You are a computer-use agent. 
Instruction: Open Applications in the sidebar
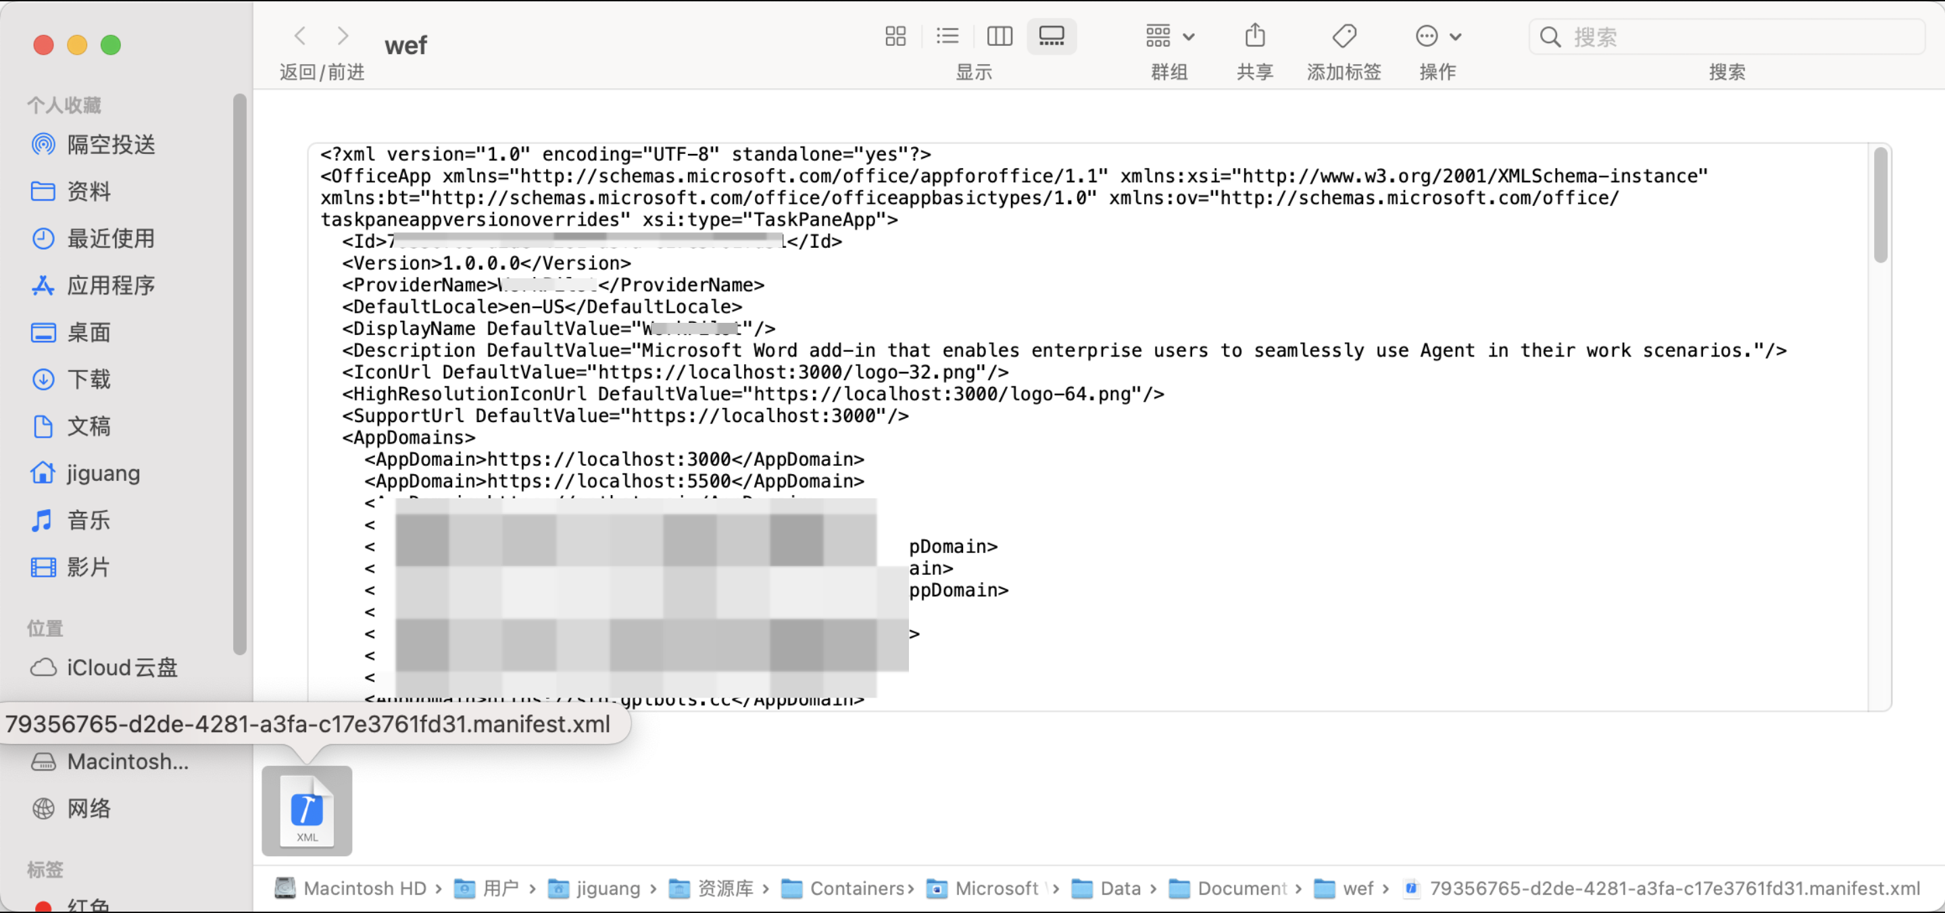pyautogui.click(x=110, y=285)
